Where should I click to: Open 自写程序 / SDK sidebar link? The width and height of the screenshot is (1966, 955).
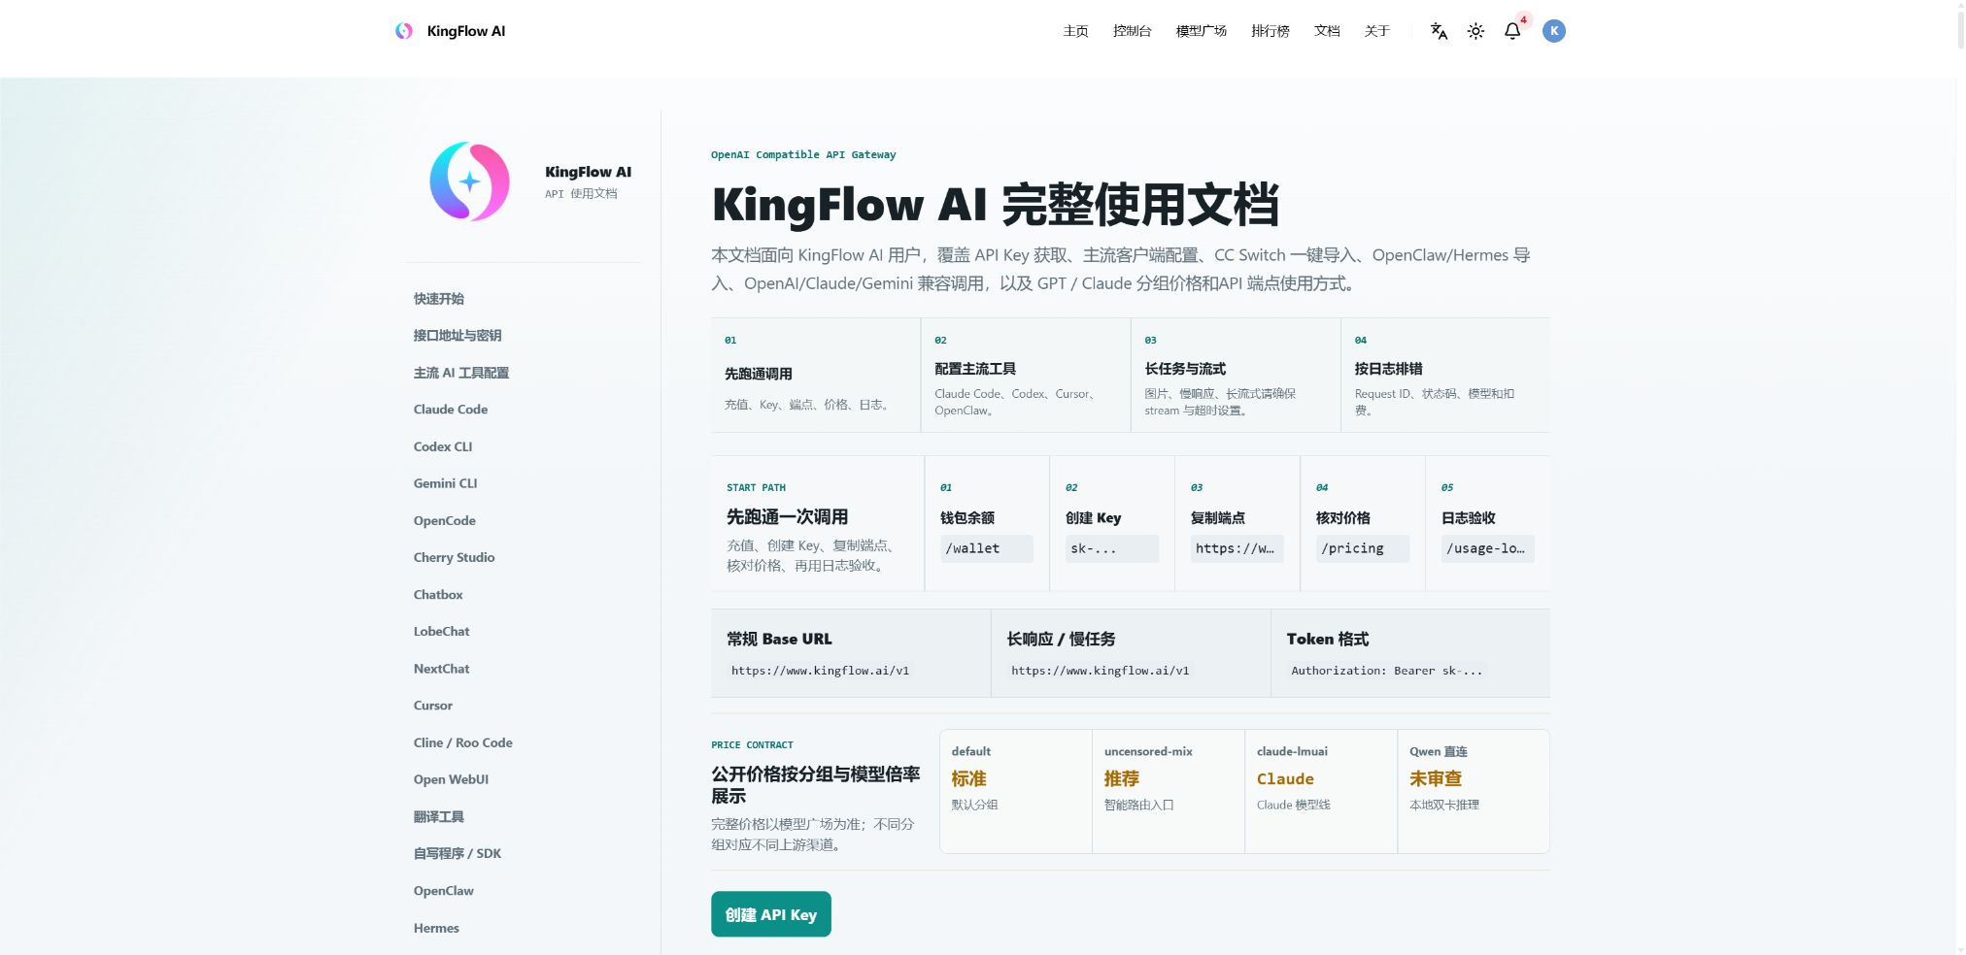coord(458,854)
